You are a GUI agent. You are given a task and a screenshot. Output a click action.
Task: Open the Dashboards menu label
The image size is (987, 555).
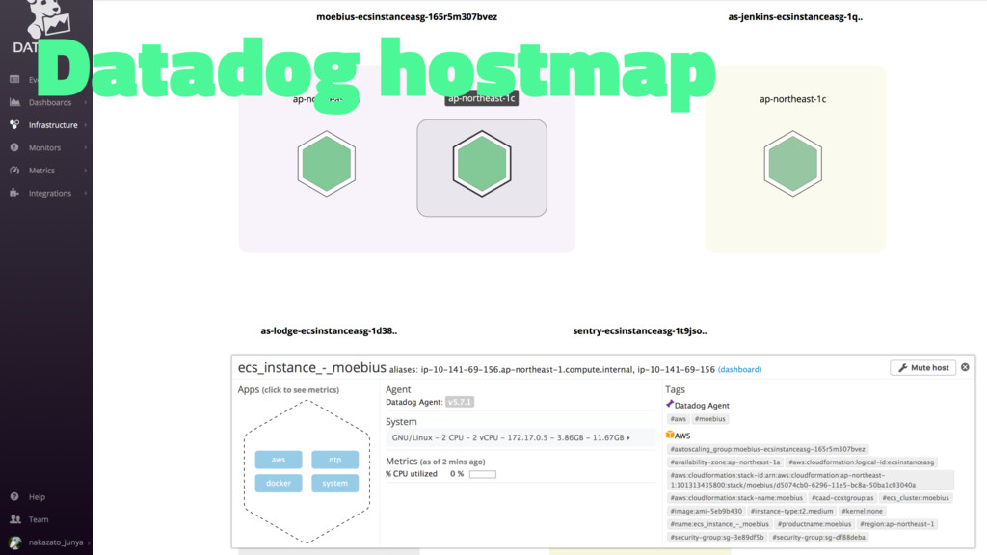click(50, 102)
